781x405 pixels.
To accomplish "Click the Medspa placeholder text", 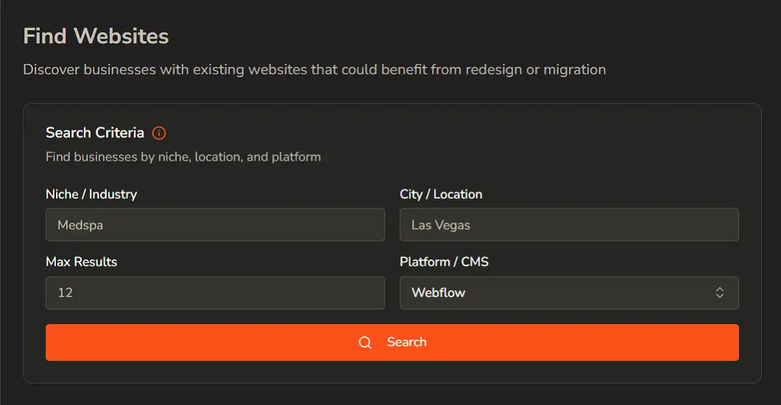I will pyautogui.click(x=80, y=225).
